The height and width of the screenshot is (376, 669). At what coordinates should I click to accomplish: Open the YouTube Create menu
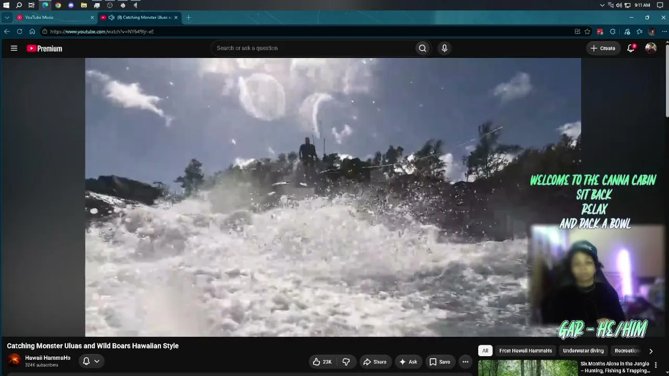pyautogui.click(x=603, y=48)
